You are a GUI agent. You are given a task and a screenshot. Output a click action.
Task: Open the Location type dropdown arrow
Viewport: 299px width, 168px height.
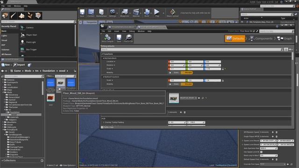[x=114, y=62]
